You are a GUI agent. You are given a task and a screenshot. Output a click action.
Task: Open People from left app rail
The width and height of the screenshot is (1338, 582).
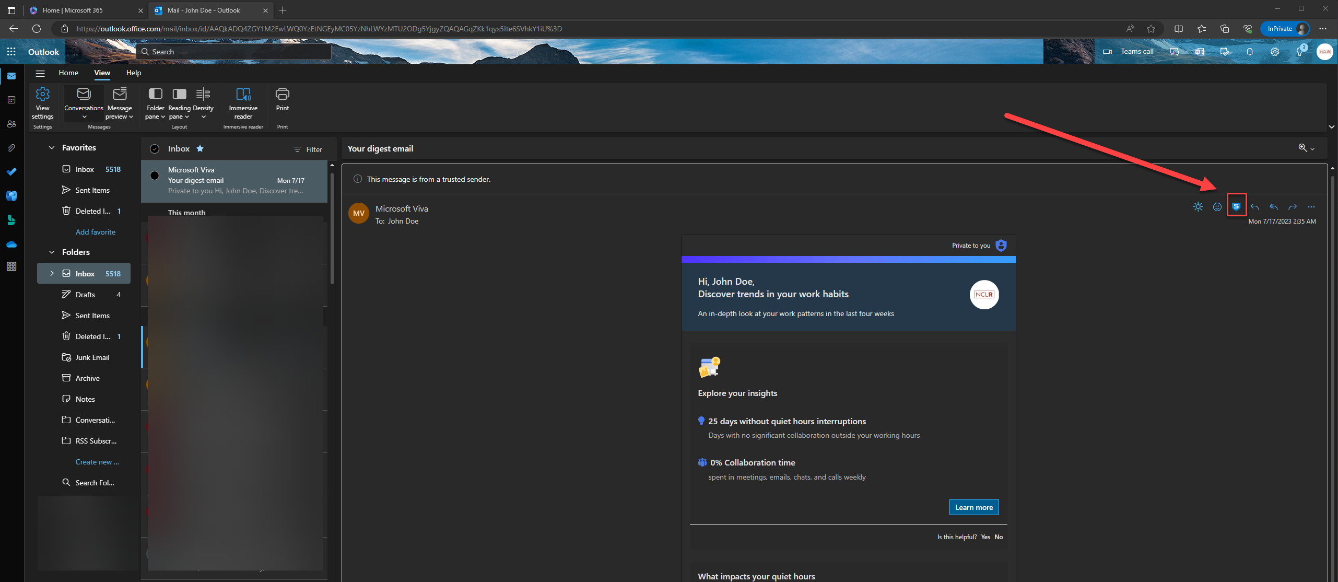coord(11,124)
